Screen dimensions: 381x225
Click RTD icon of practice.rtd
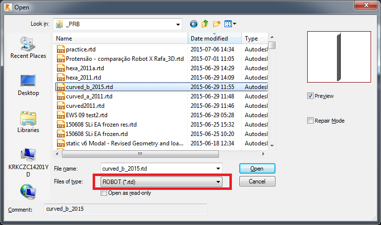(61, 49)
